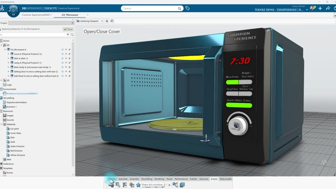The height and width of the screenshot is (189, 336).
Task: Click the Open/Close Cover button
Action: [102, 31]
